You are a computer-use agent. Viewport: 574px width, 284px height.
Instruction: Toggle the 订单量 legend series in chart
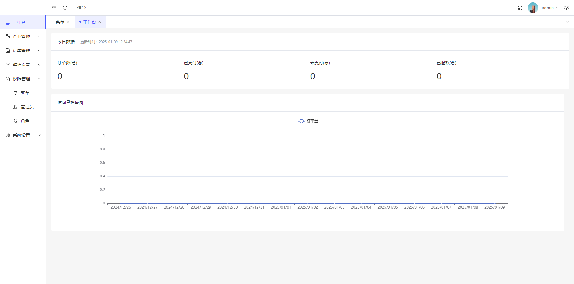click(308, 121)
